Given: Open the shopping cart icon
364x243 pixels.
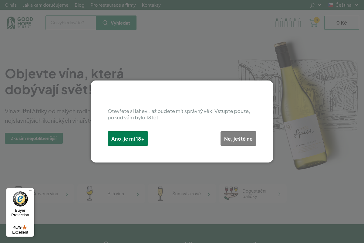Looking at the screenshot, I should tap(313, 23).
